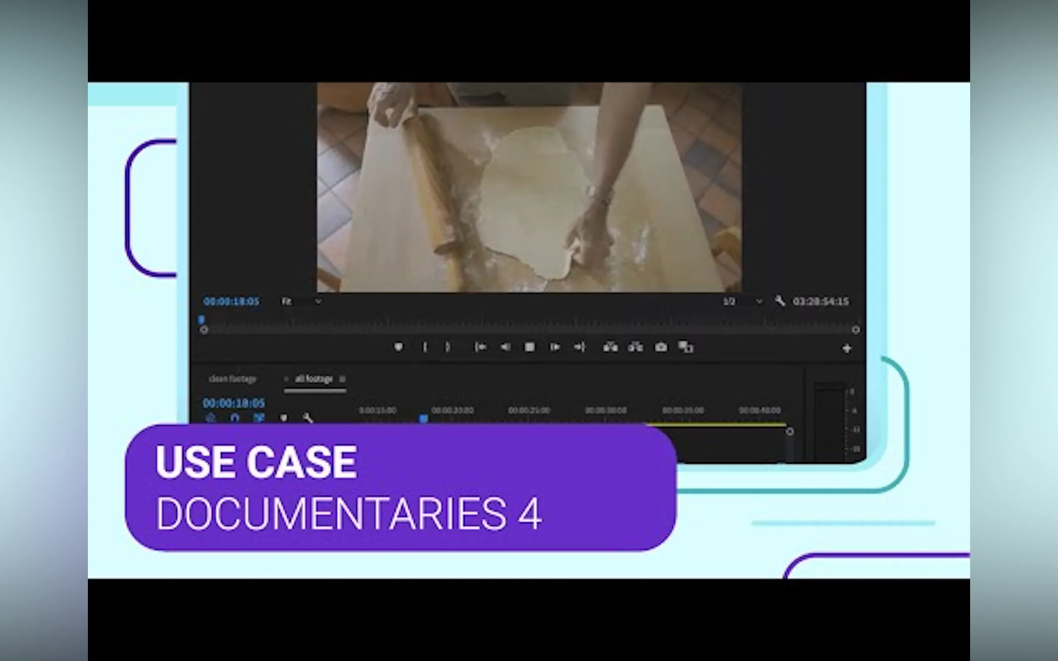The image size is (1058, 661).
Task: Click the Go to In point icon
Action: [480, 347]
